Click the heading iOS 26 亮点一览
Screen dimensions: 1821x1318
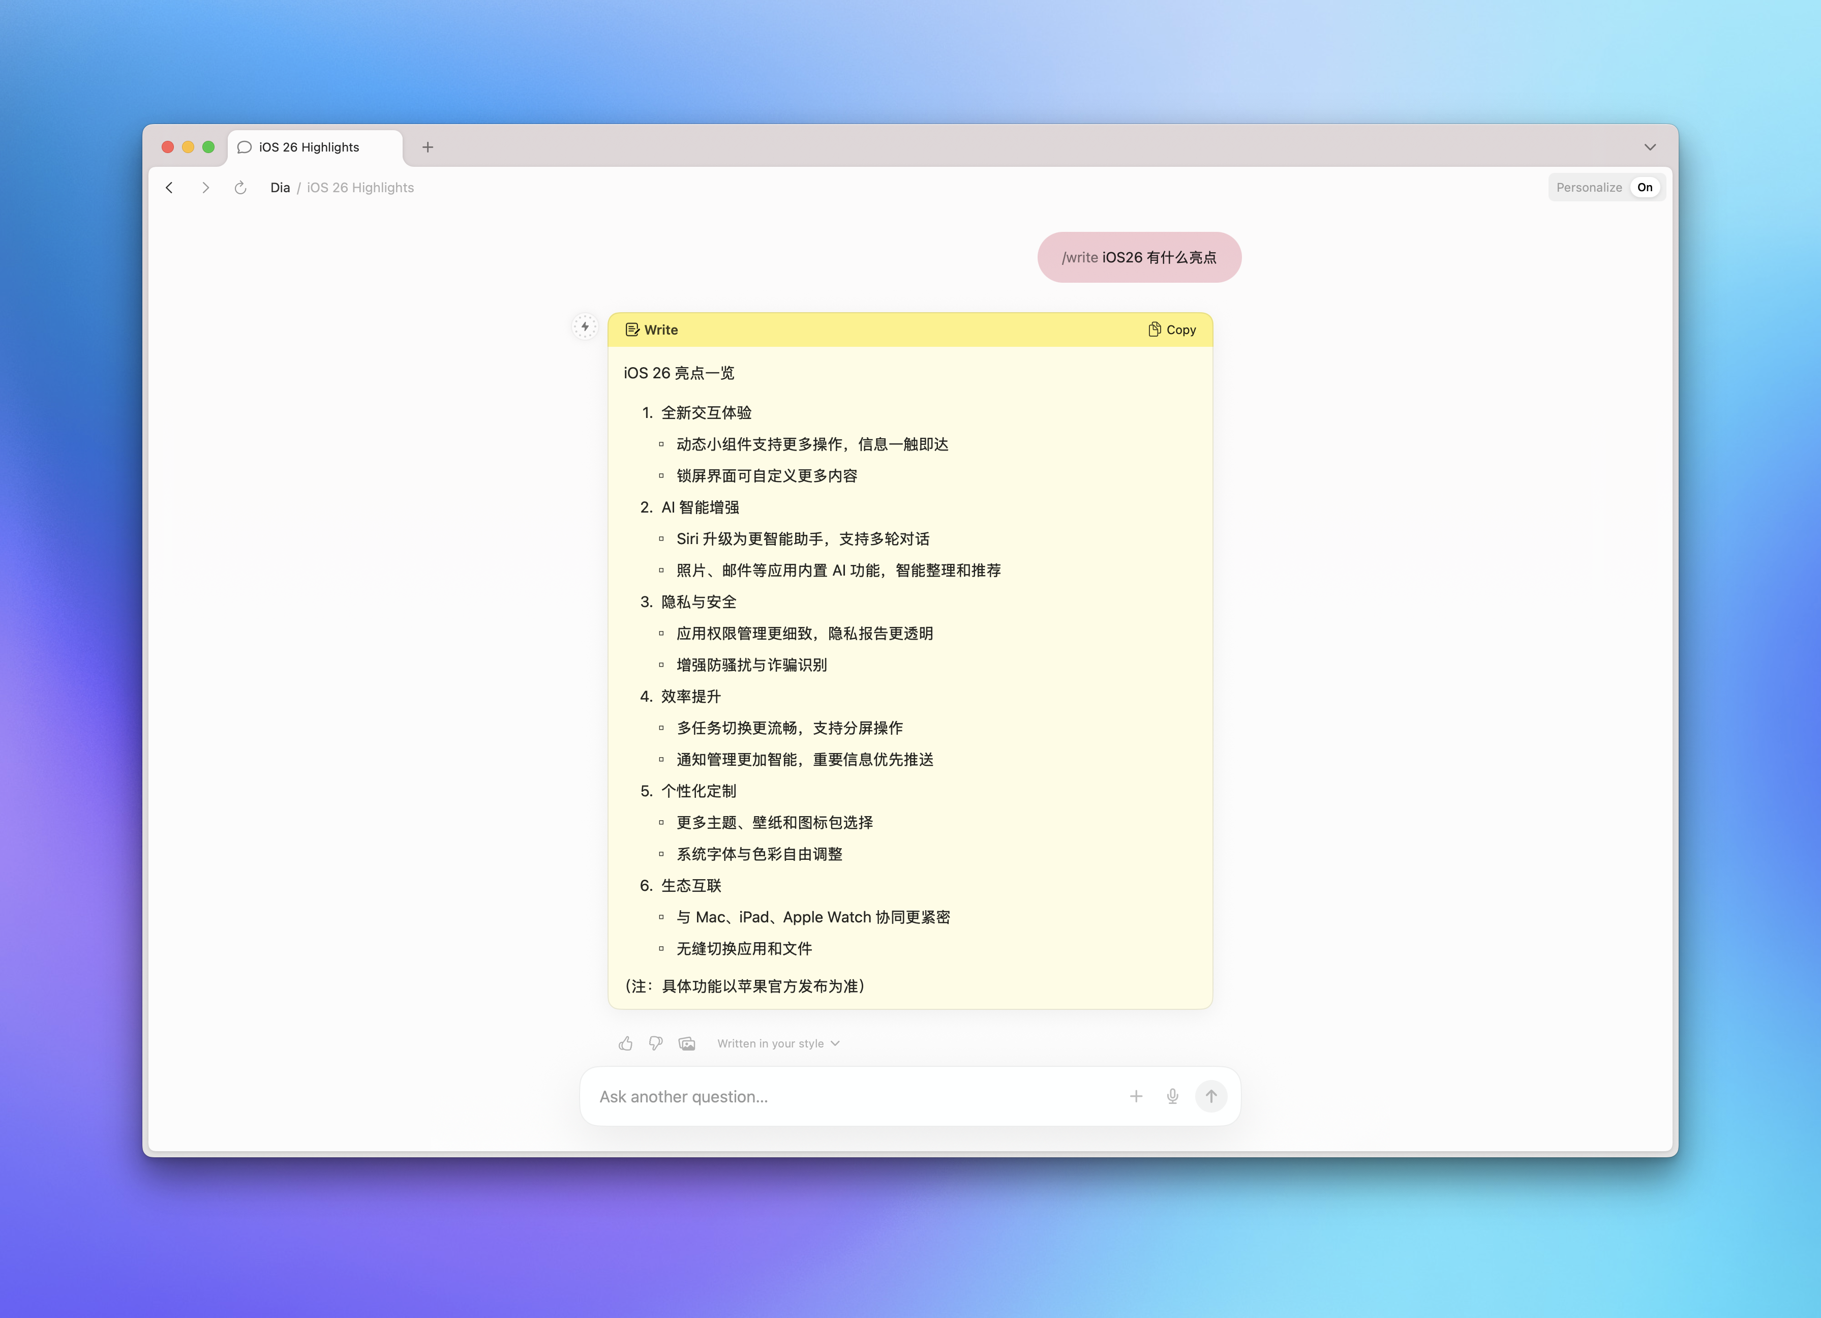click(679, 373)
